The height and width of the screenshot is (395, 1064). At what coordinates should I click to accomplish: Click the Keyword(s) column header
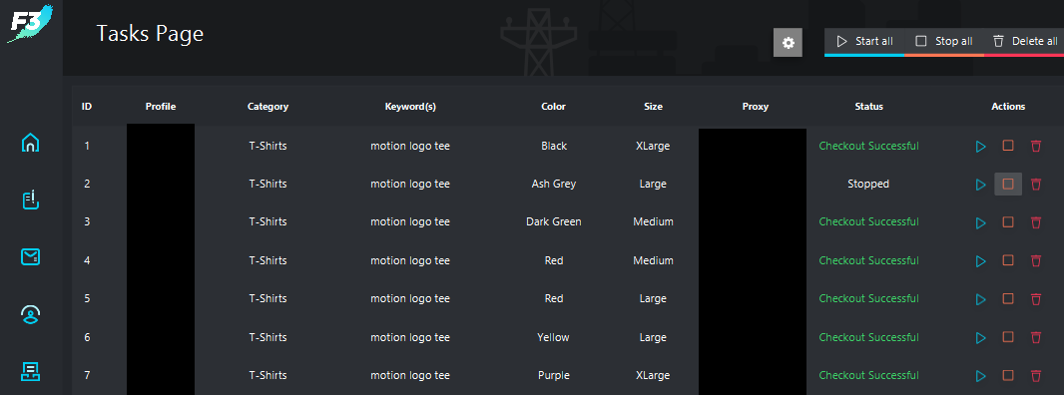pyautogui.click(x=410, y=107)
